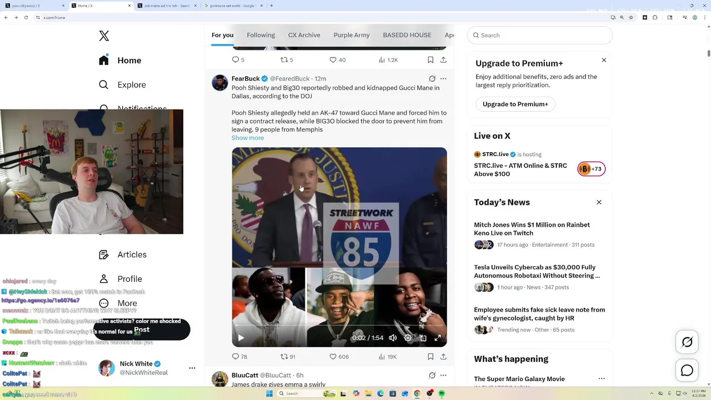
Task: Open more options on FearBuck post
Action: [x=443, y=79]
